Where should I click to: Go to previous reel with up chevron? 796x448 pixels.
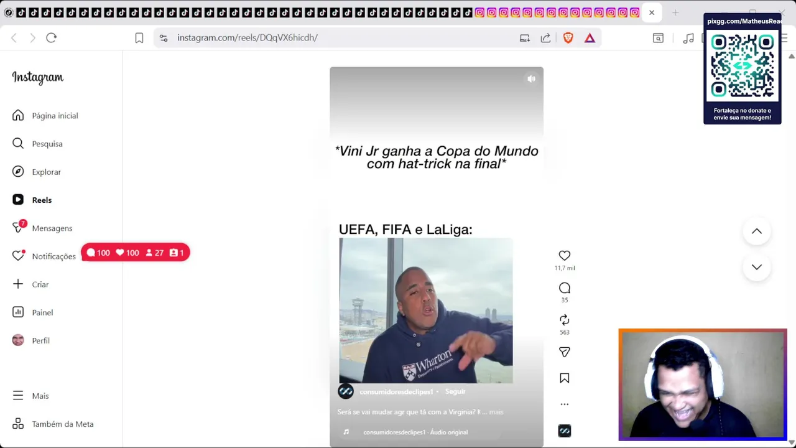(756, 231)
